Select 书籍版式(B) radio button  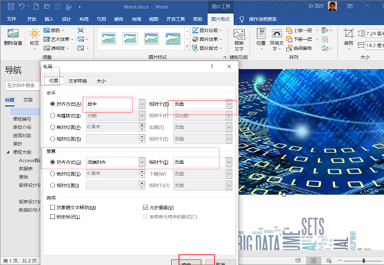pos(52,115)
